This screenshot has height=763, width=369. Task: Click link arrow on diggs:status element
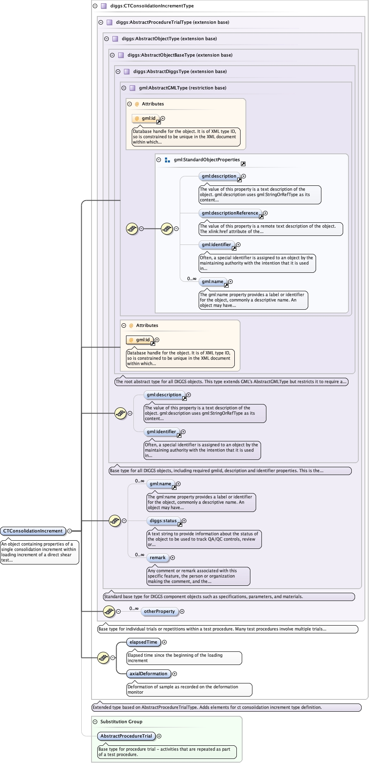tap(180, 524)
